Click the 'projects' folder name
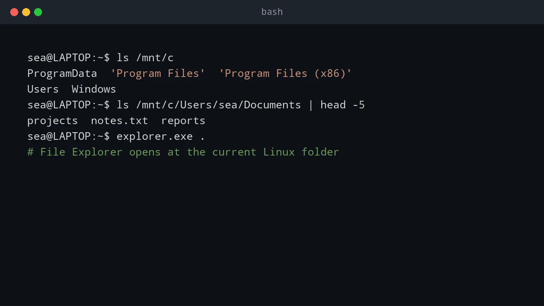The height and width of the screenshot is (306, 544). [53, 121]
